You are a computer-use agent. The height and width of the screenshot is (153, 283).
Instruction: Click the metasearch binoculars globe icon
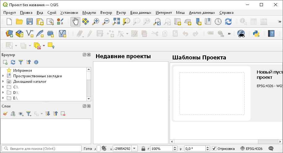click(241, 34)
